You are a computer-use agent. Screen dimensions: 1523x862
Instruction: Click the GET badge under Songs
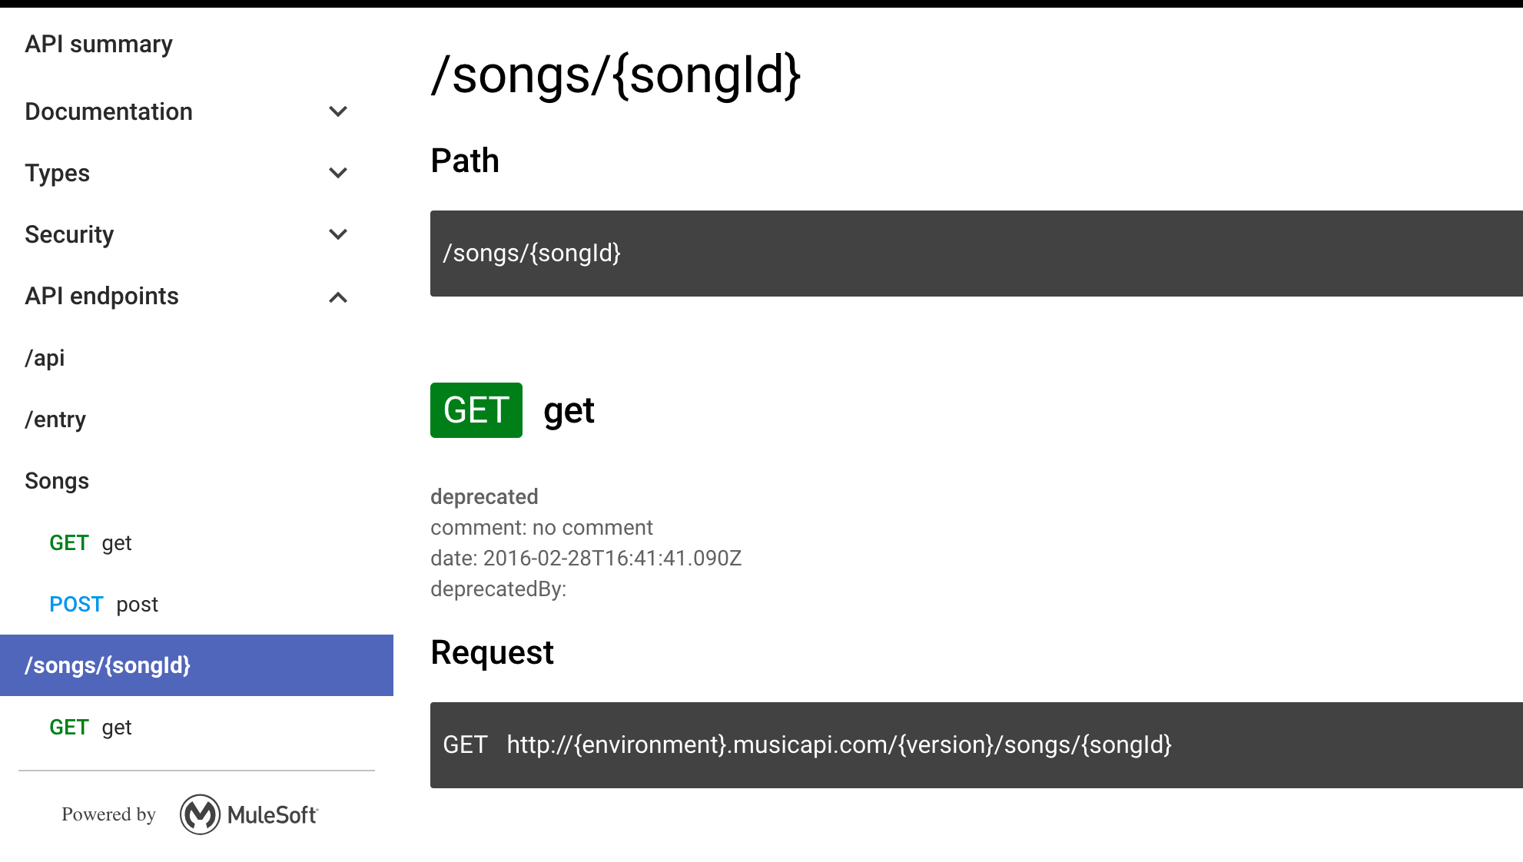click(x=69, y=543)
